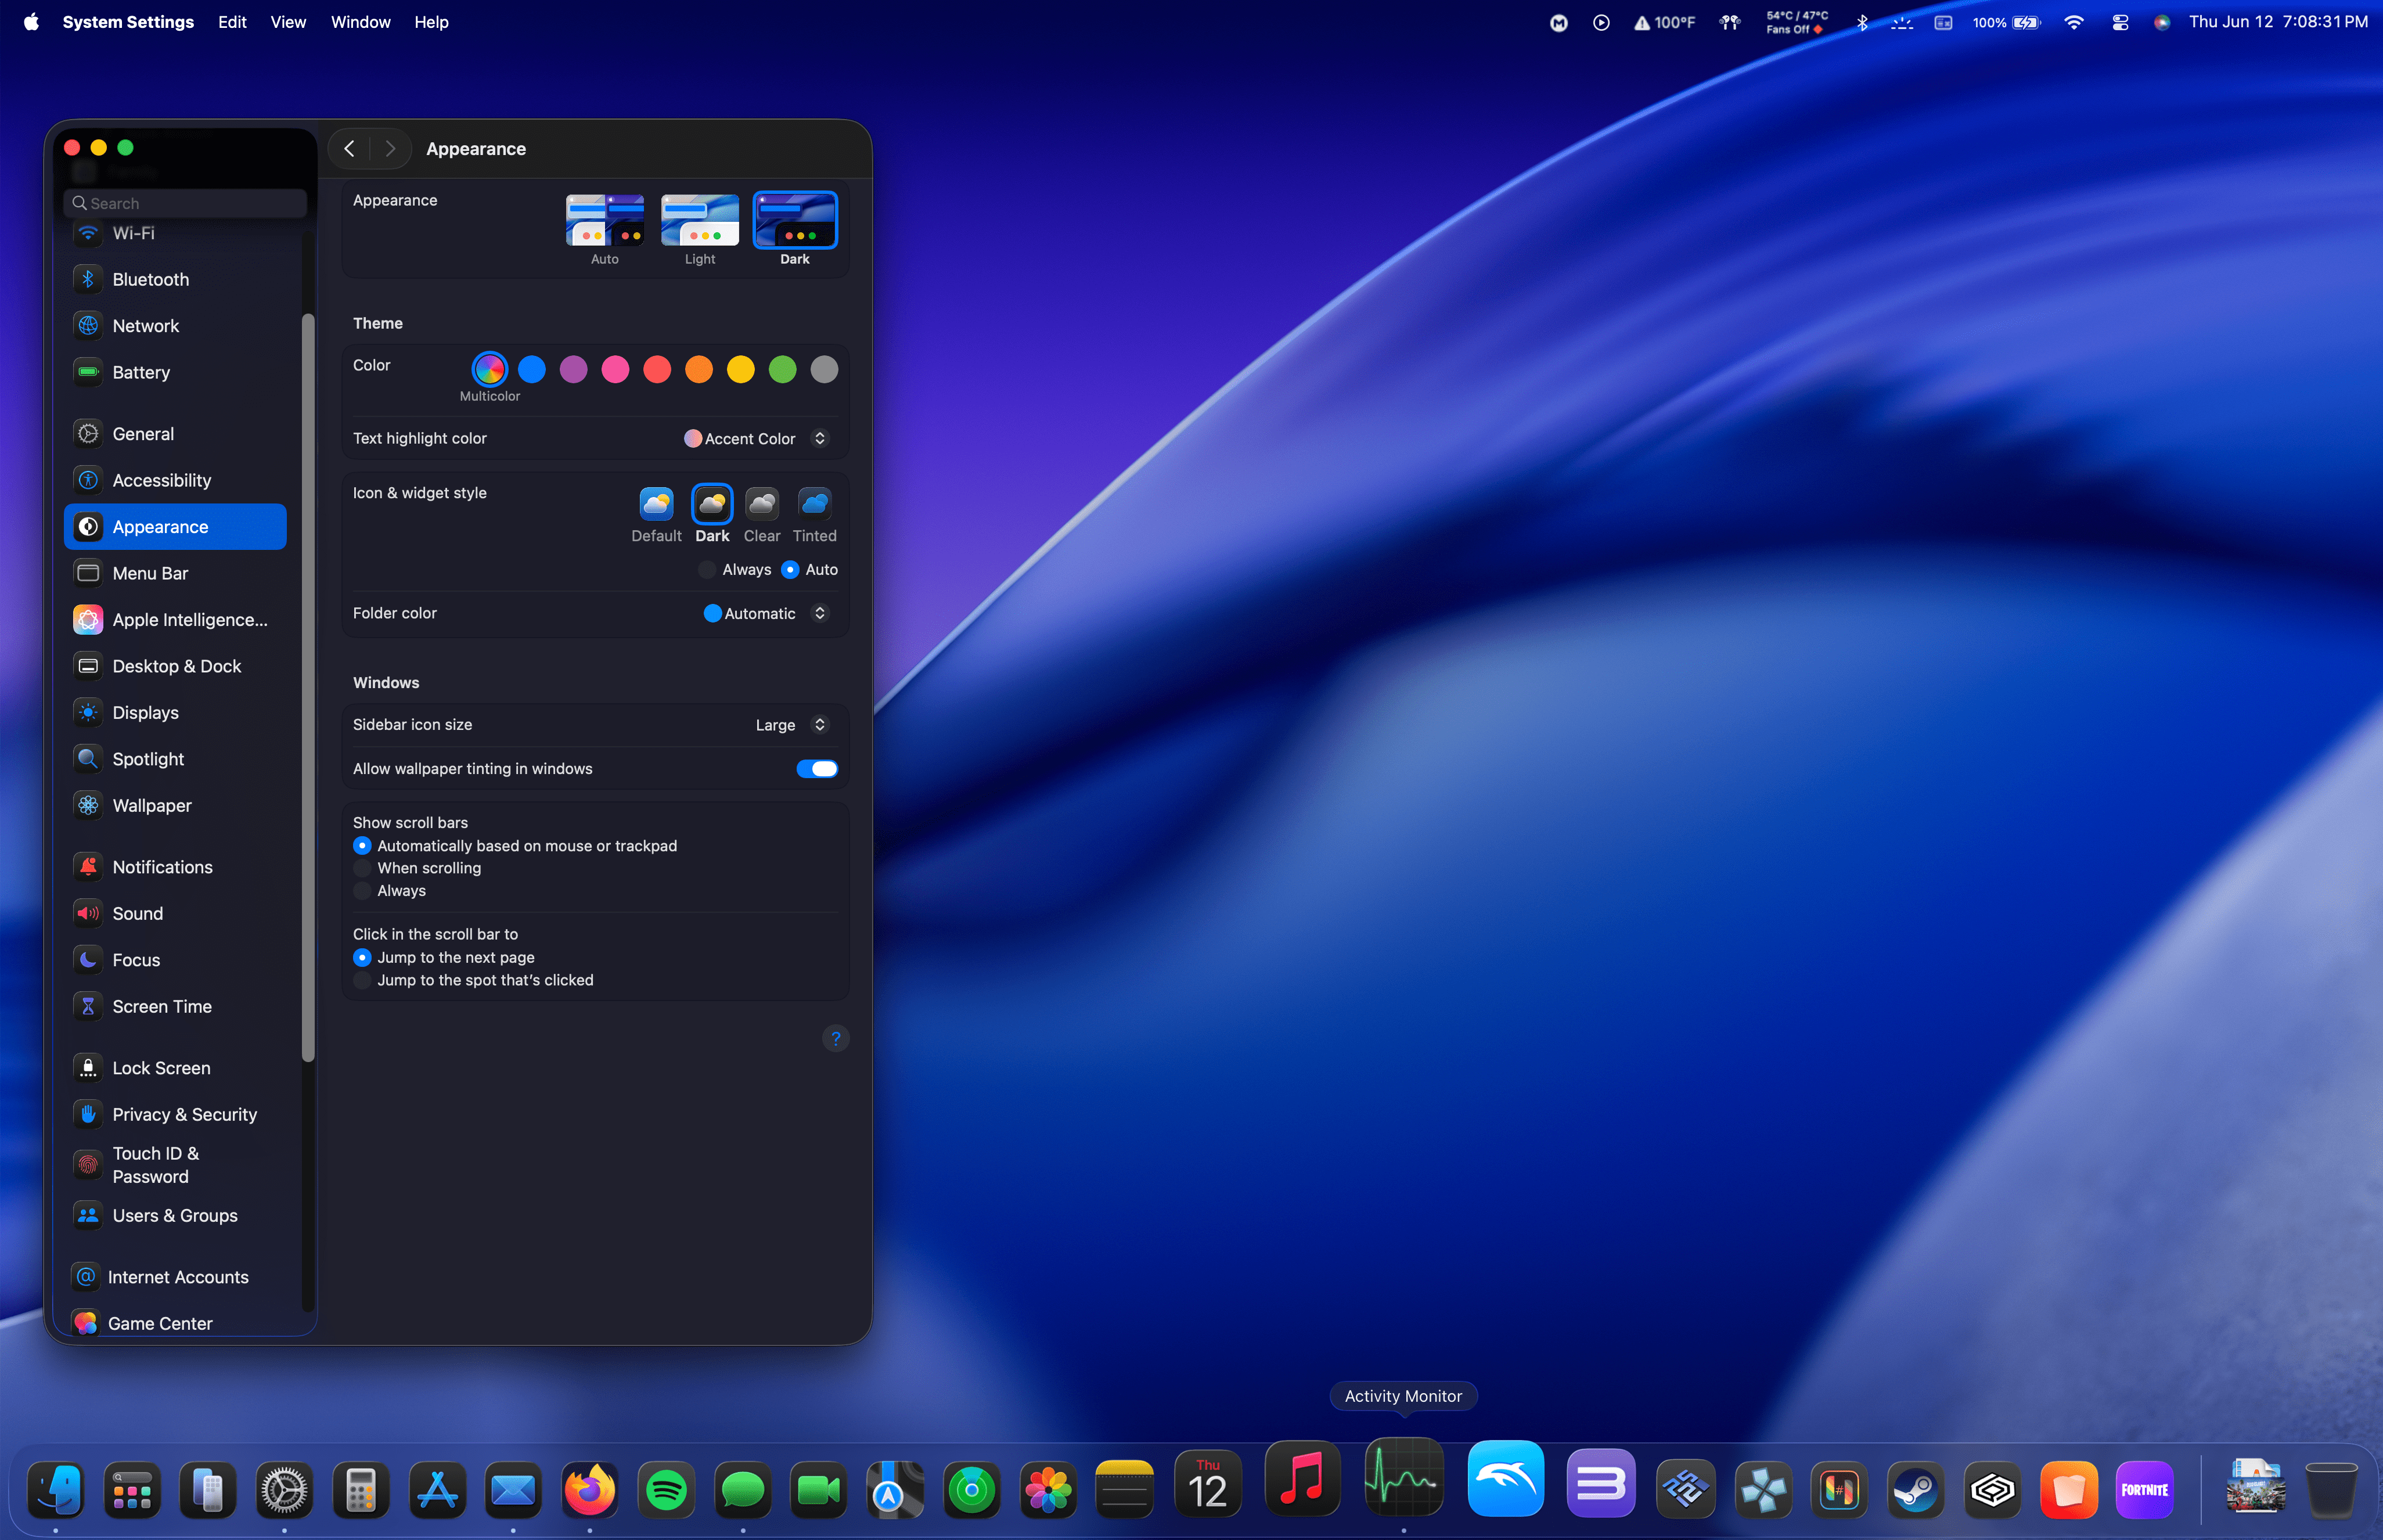Open Accessibility settings in sidebar
The height and width of the screenshot is (1540, 2383).
pyautogui.click(x=176, y=480)
